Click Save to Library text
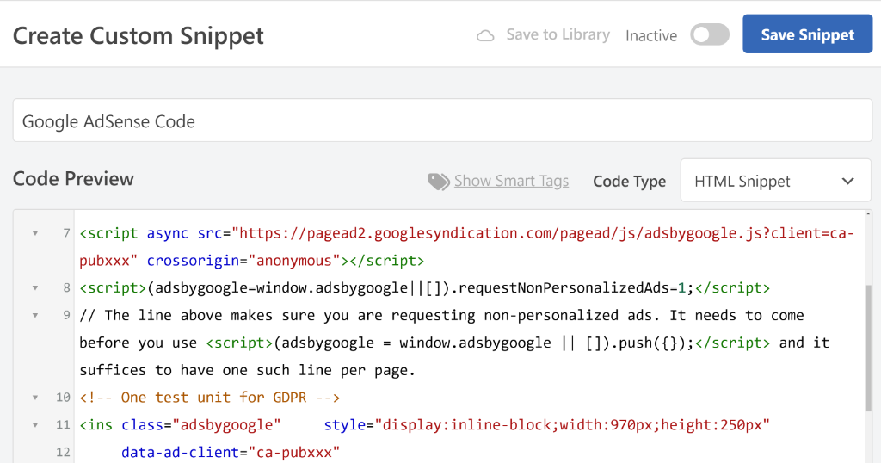The image size is (881, 463). [x=558, y=34]
